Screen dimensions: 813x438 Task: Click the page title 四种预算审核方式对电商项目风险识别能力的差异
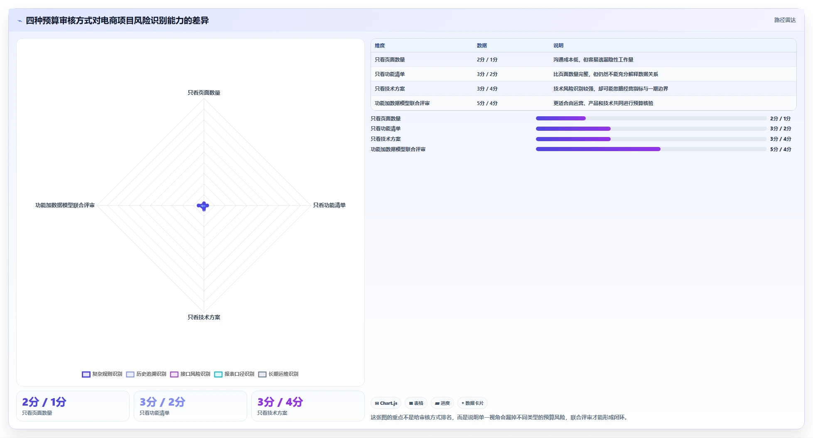(x=117, y=20)
